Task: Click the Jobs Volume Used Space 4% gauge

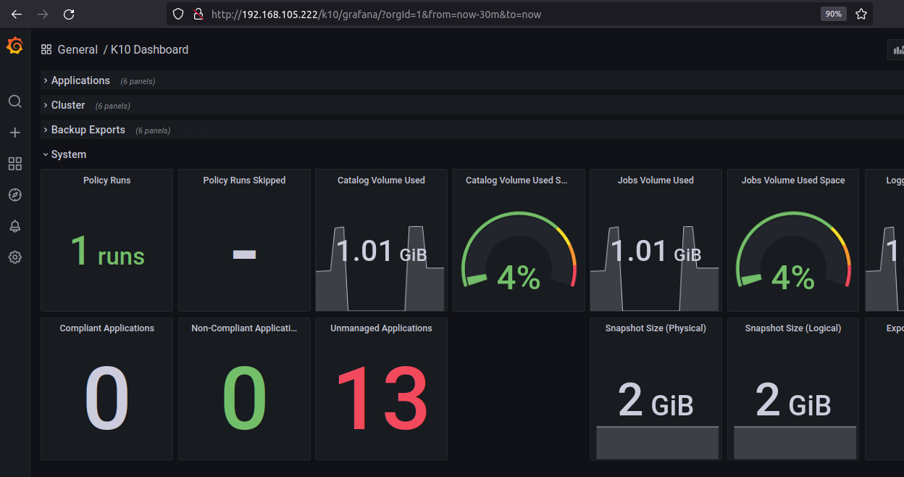Action: (793, 251)
